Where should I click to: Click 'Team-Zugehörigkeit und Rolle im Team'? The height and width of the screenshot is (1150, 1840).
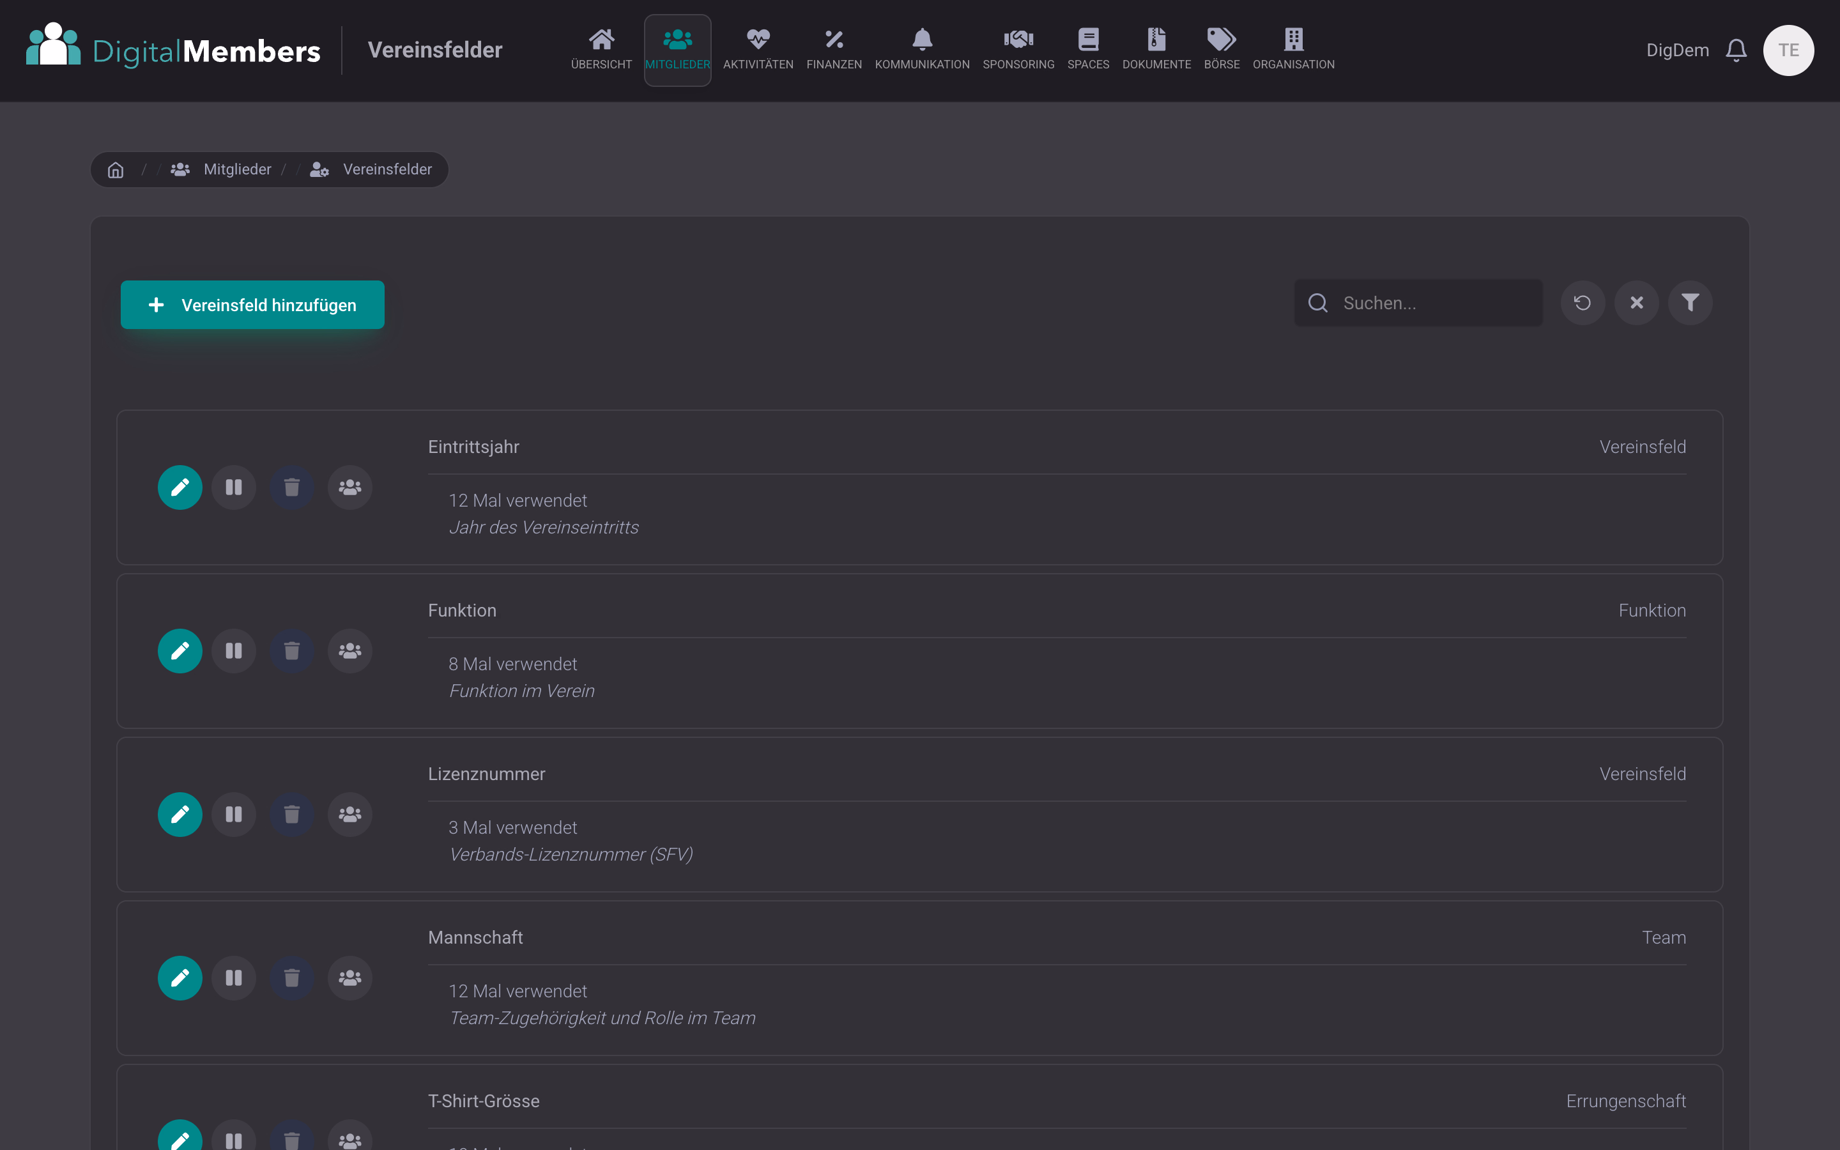pyautogui.click(x=602, y=1018)
